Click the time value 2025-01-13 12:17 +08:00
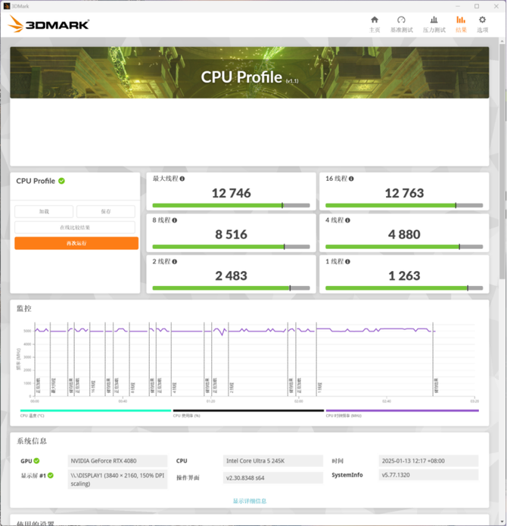 point(428,461)
